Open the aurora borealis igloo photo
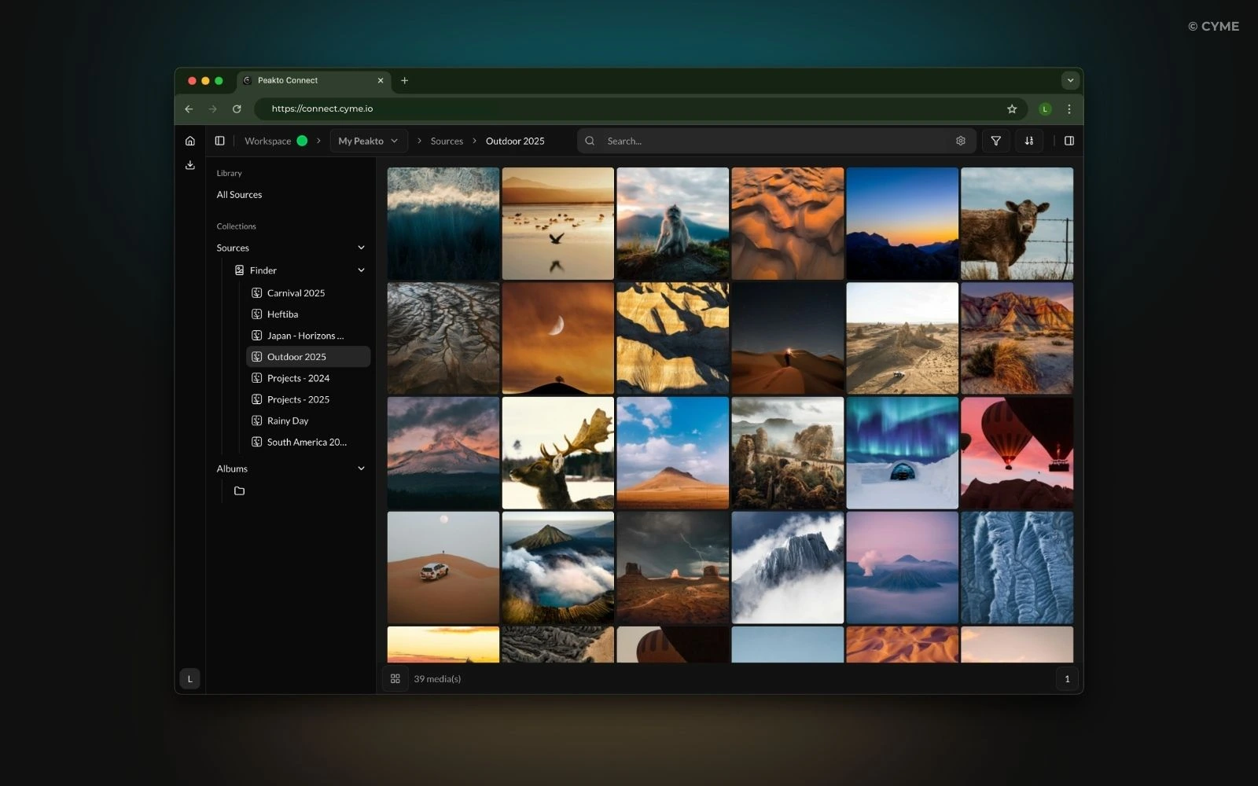Viewport: 1258px width, 786px height. coord(902,453)
